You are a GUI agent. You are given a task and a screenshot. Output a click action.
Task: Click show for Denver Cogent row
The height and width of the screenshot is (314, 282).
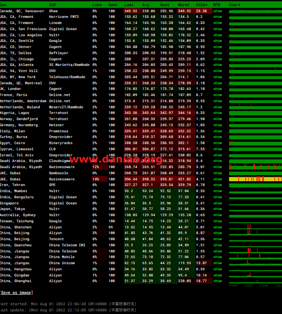[217, 47]
